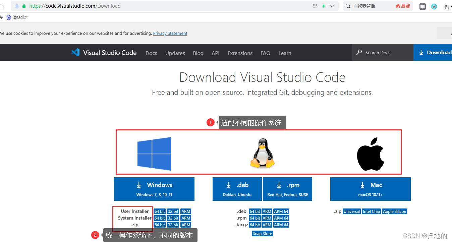Click the green lock icon in address bar
This screenshot has height=242, width=452.
(x=24, y=6)
